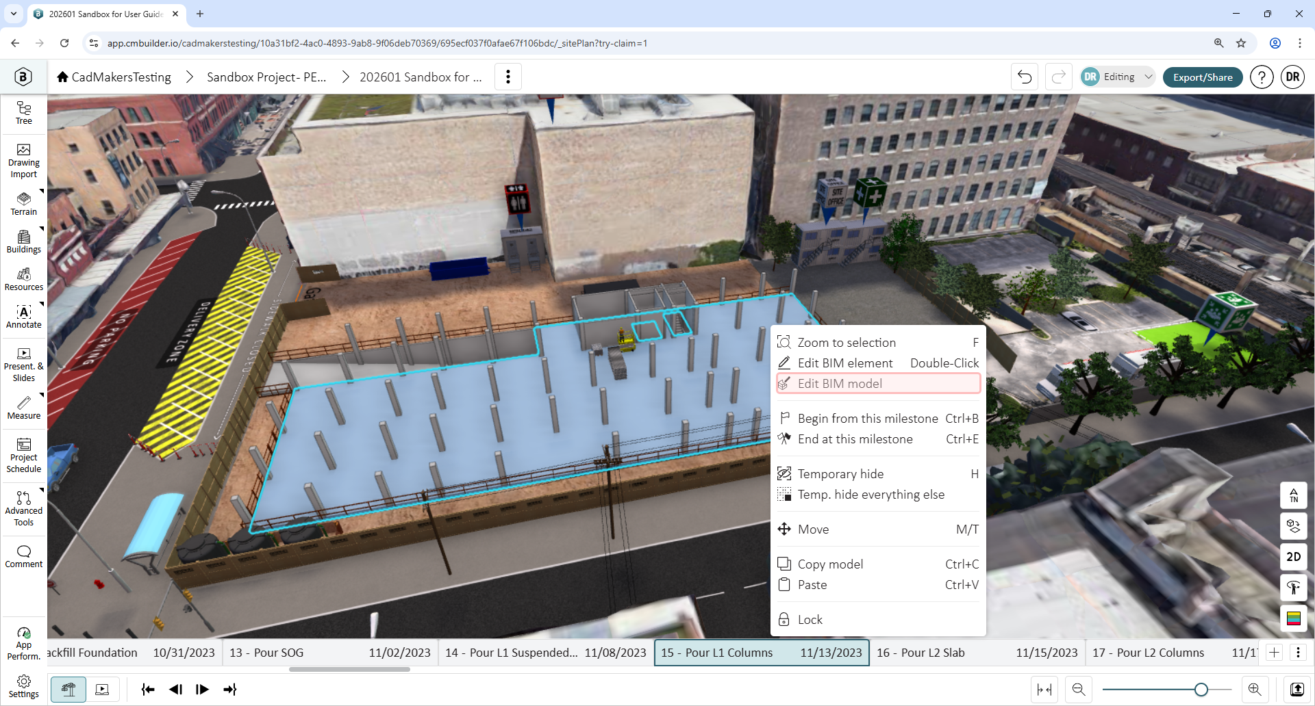Screen dimensions: 1315x706
Task: Click the timeline panel collapse icon
Action: [1297, 690]
